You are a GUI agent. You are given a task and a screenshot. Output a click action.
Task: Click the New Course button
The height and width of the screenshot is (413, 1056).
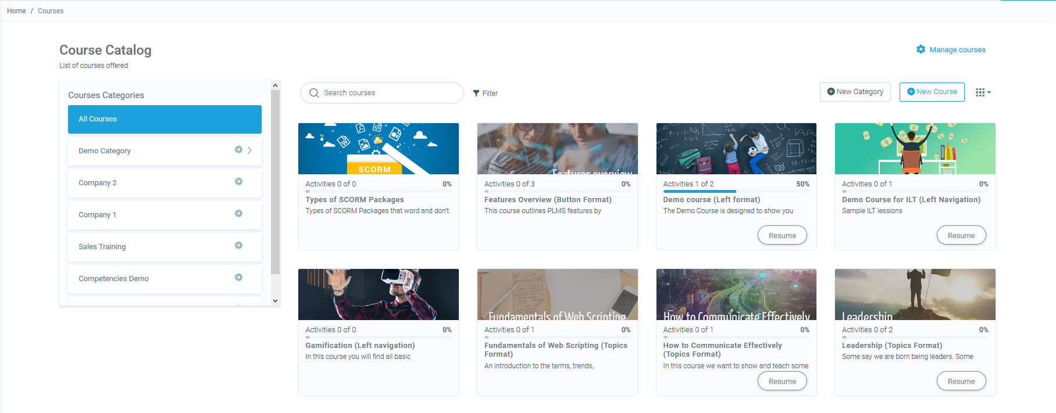[x=932, y=92]
